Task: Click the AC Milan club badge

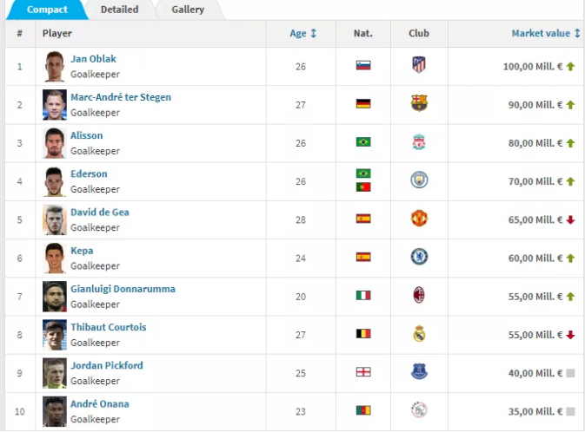Action: click(419, 295)
